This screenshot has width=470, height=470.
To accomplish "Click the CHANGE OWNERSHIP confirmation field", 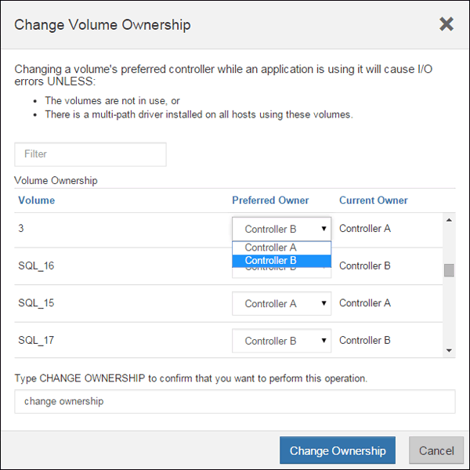I will (x=234, y=402).
